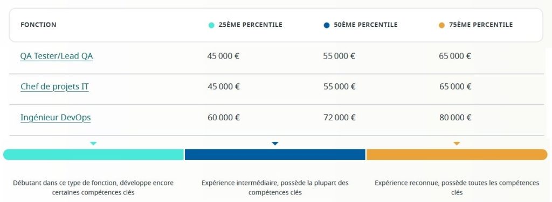
Task: Click the 72 000 € DevOps median salary
Action: [340, 118]
